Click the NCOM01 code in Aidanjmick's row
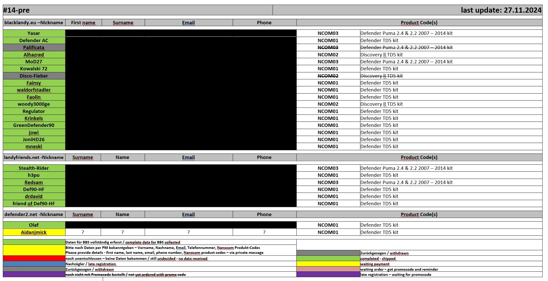 coord(328,232)
